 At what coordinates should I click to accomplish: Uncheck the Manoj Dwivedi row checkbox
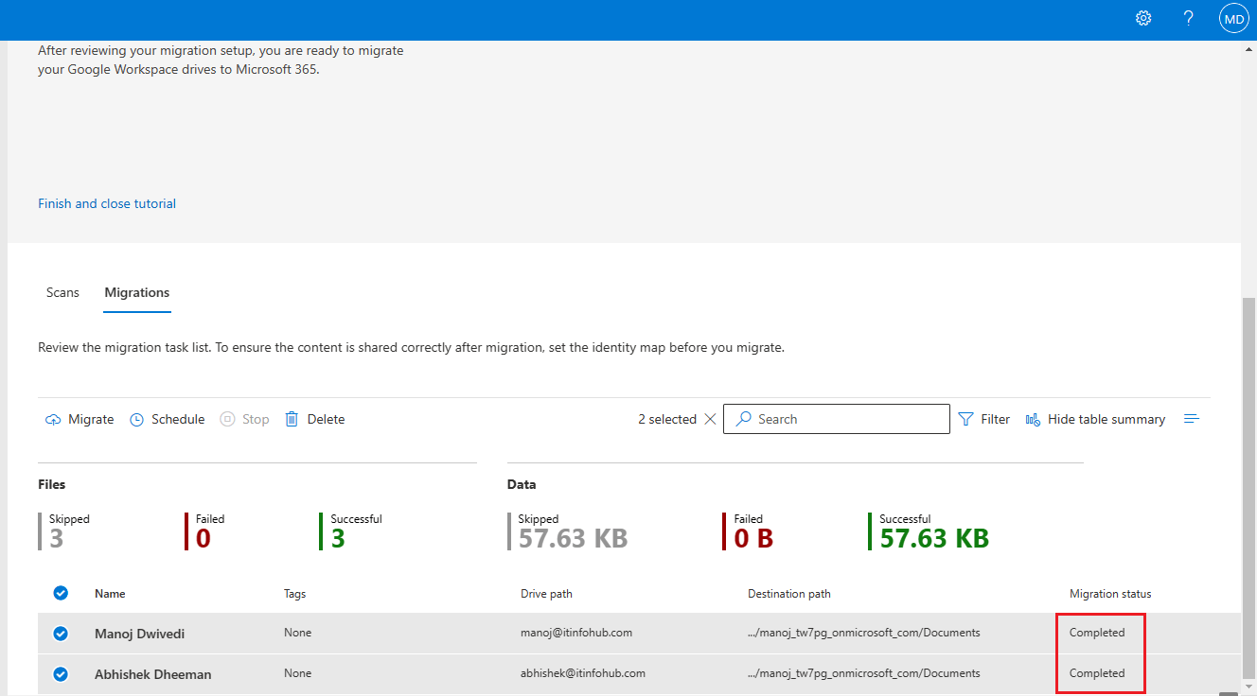[61, 634]
